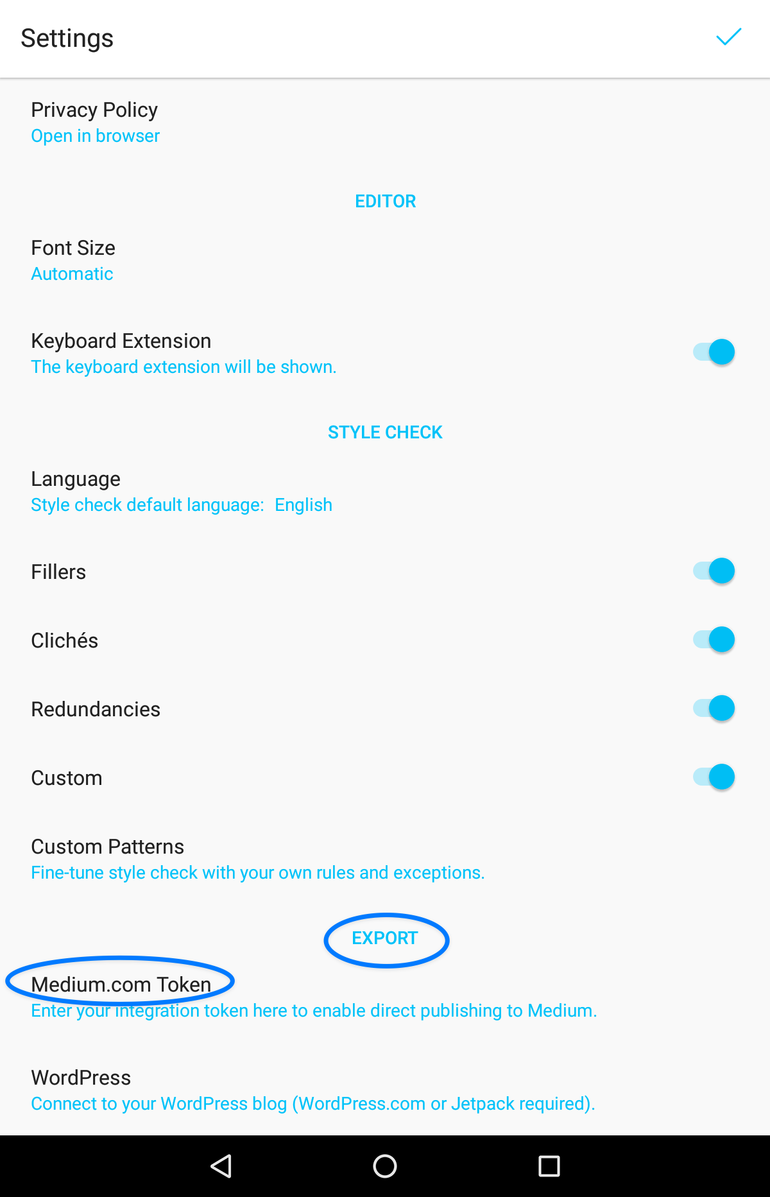Toggle the Keyboard Extension switch

point(714,352)
